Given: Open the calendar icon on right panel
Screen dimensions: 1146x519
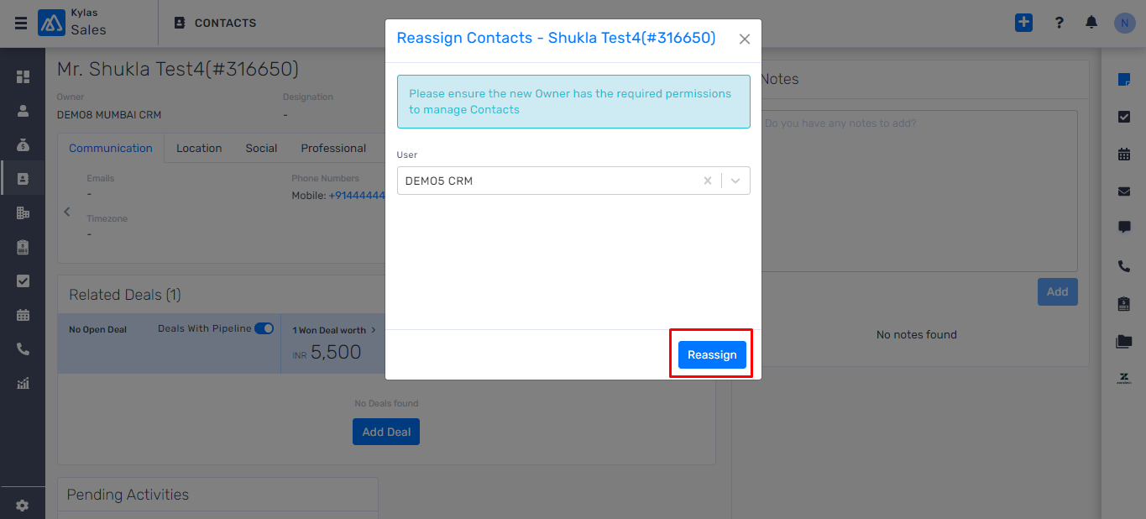Looking at the screenshot, I should [x=1124, y=155].
